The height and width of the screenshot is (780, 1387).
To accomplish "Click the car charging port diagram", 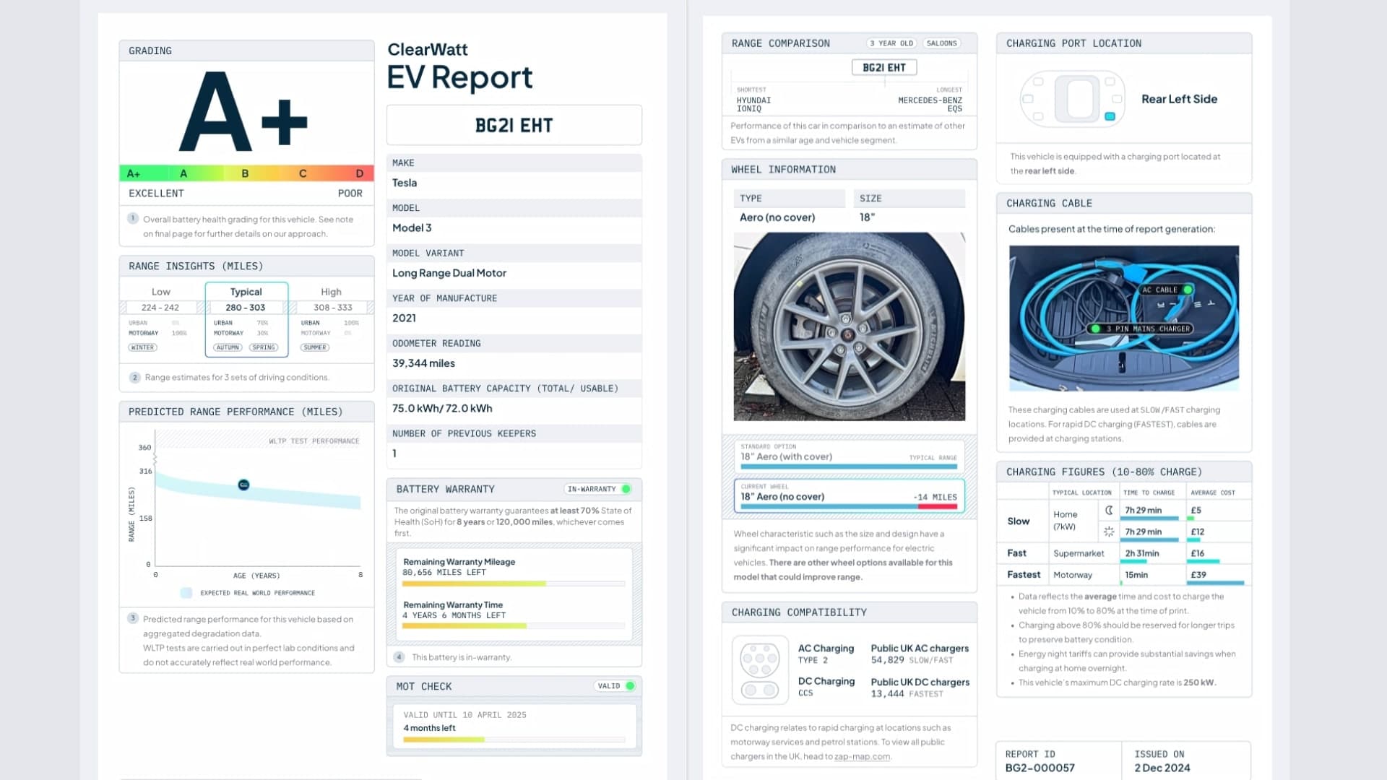I will coord(1072,99).
